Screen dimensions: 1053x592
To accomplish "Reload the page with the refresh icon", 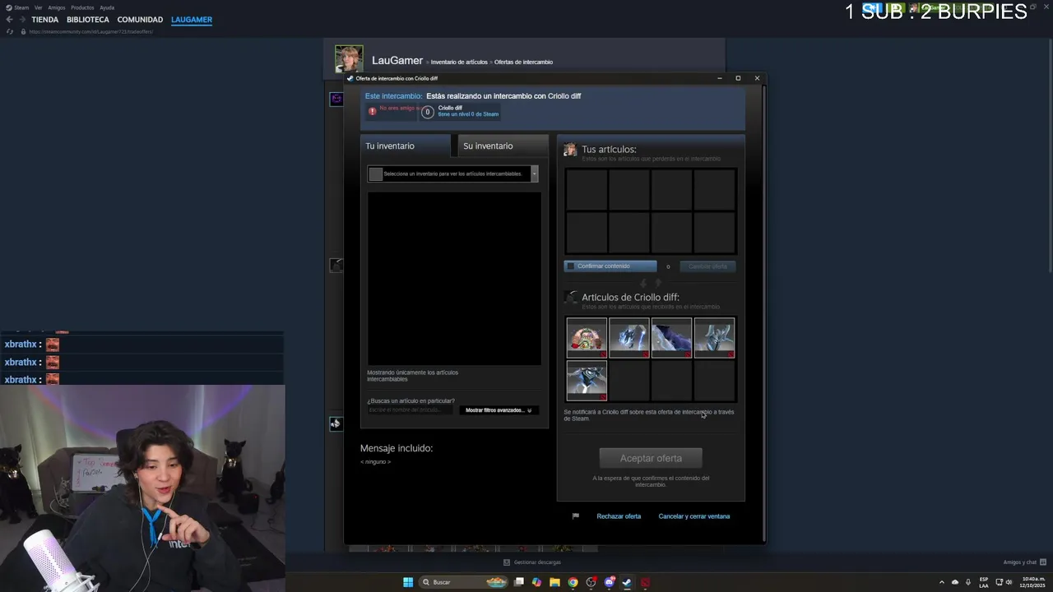I will [9, 31].
